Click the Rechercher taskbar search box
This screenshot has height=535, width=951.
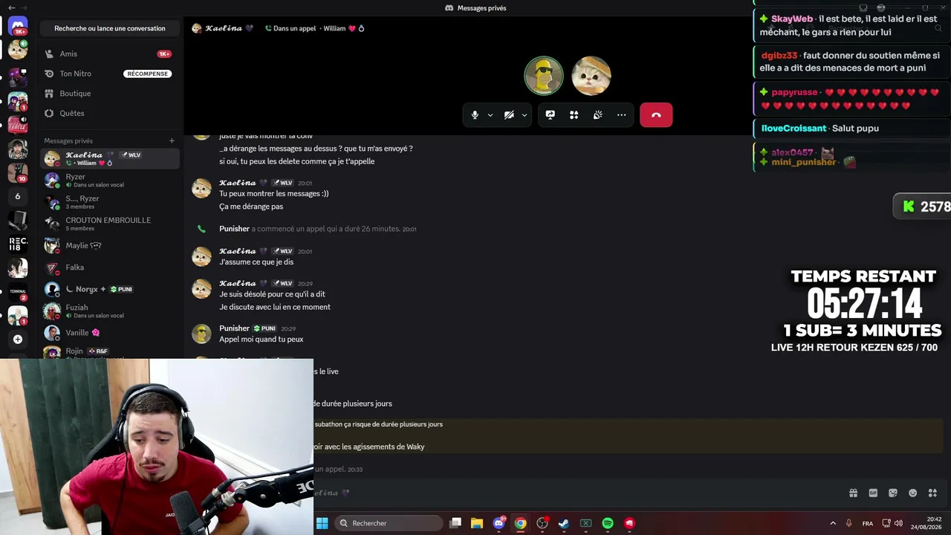point(389,523)
